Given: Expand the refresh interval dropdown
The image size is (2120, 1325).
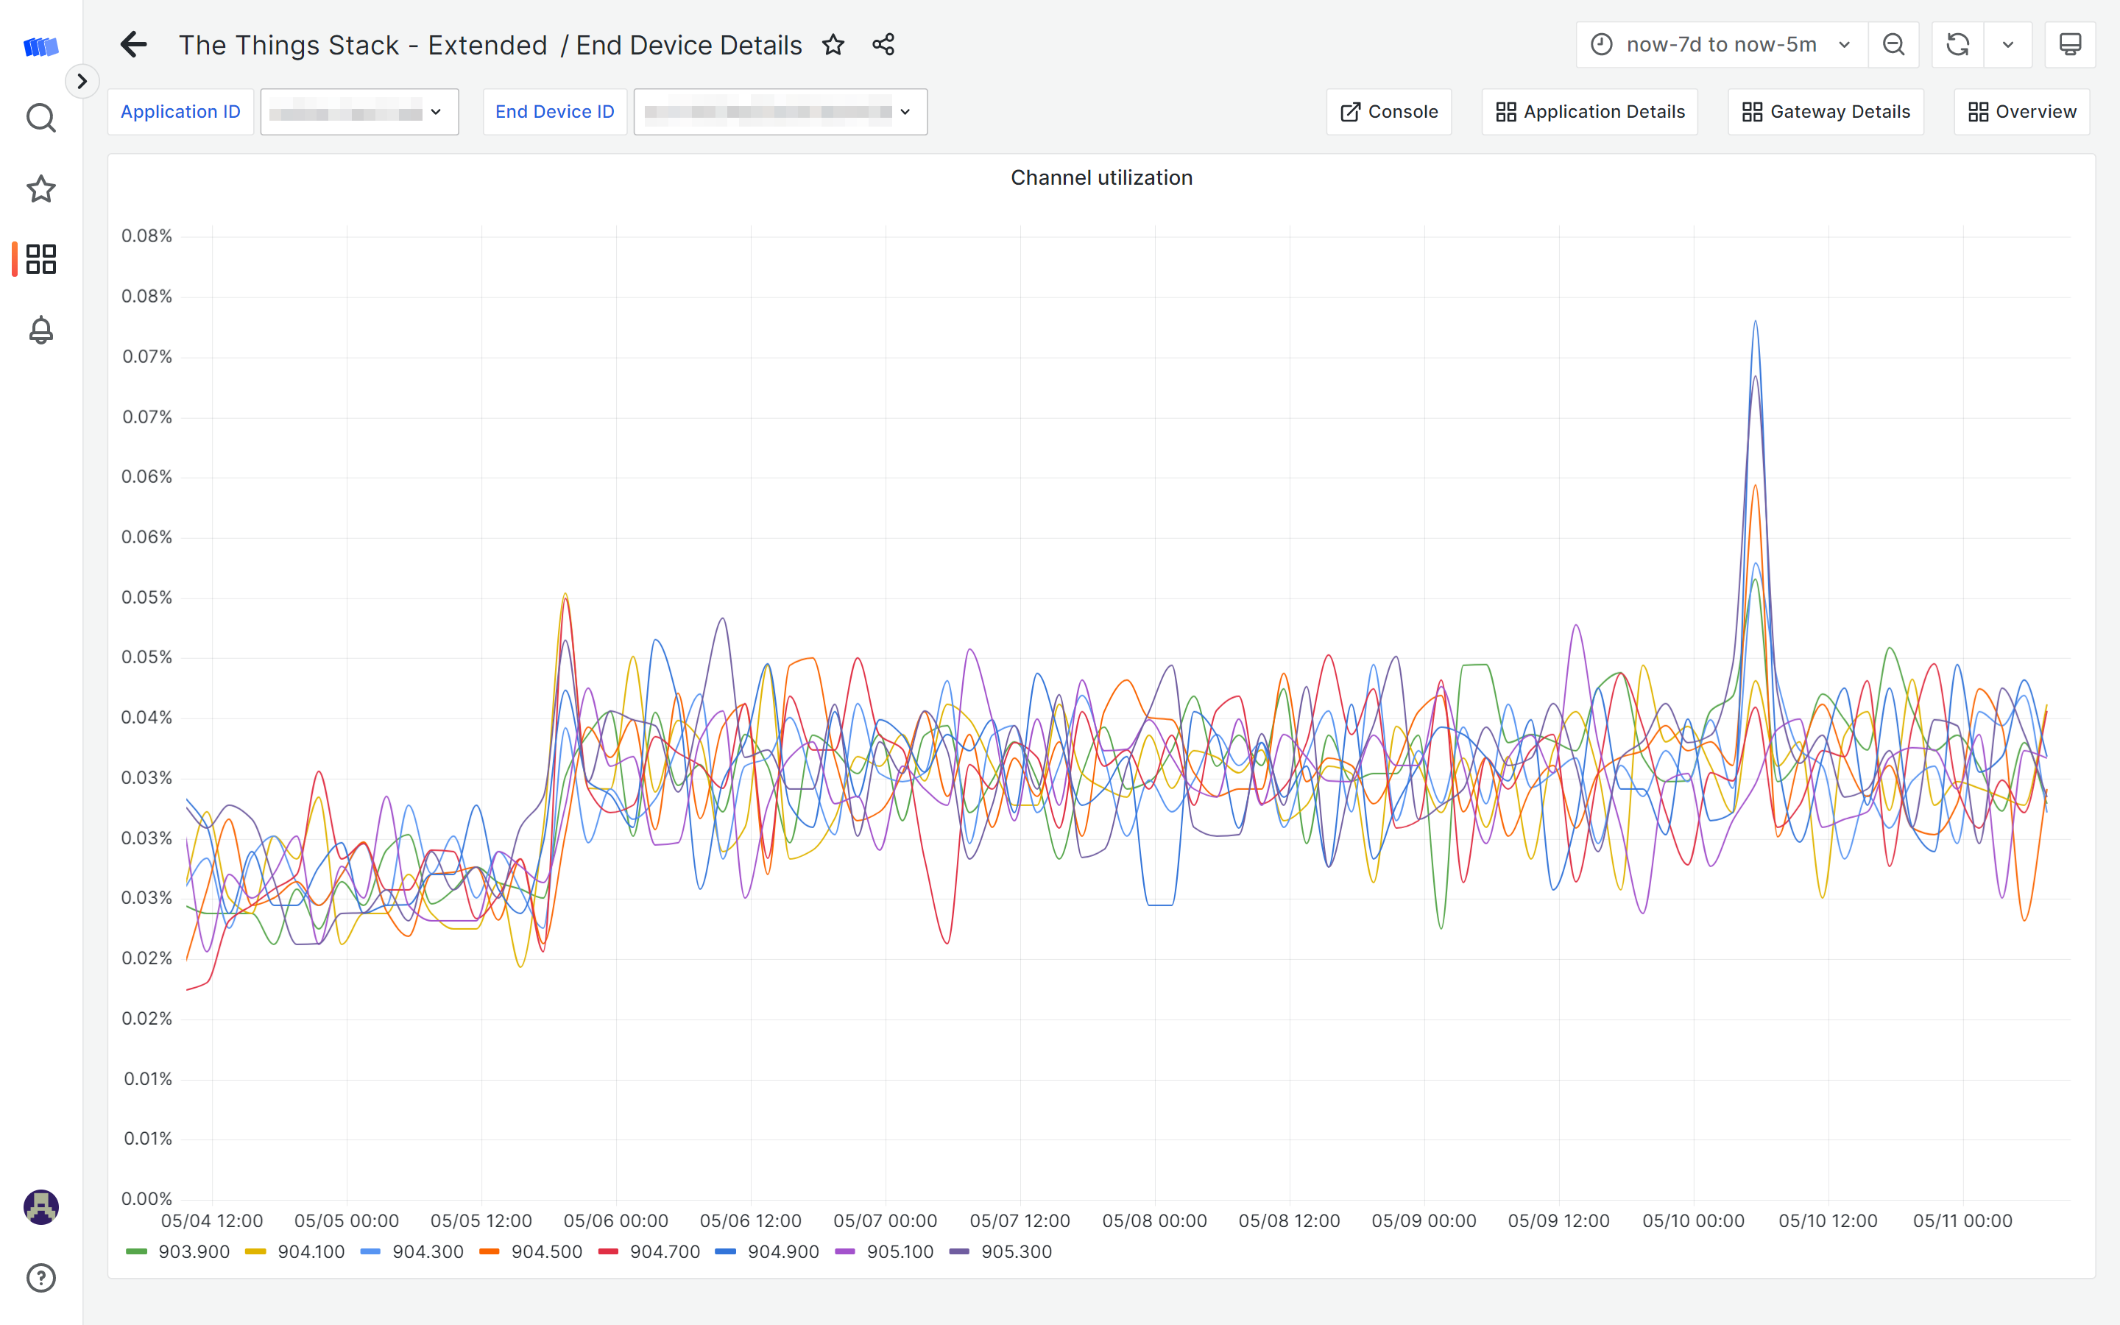Looking at the screenshot, I should [2008, 45].
